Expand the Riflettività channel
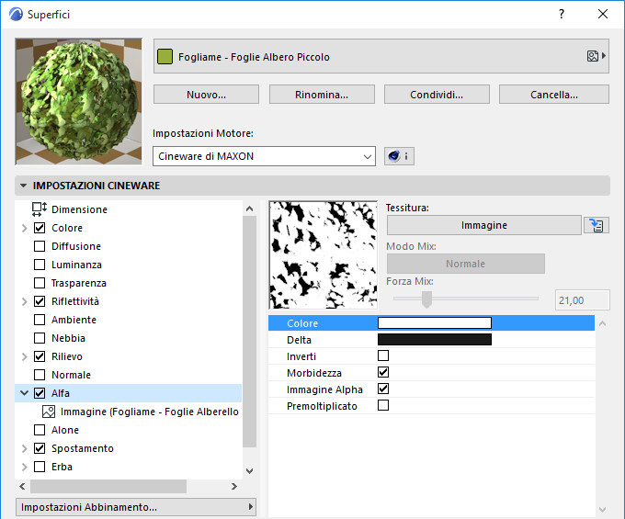 [23, 301]
